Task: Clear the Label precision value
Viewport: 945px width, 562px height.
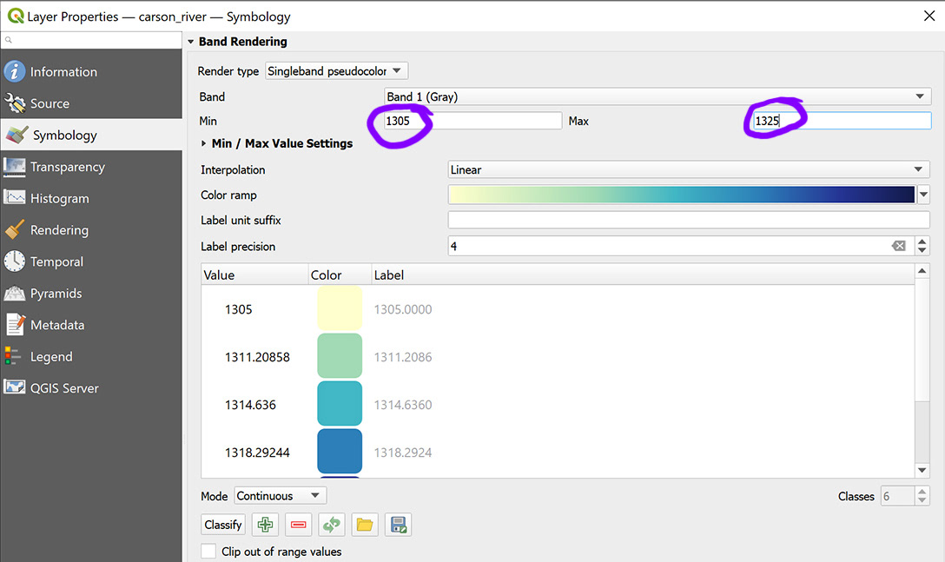Action: [899, 246]
